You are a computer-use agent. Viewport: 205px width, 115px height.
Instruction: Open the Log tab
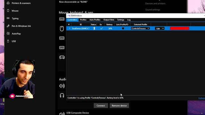click(129, 20)
